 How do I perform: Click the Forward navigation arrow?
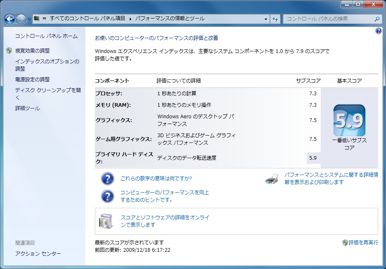[21, 19]
